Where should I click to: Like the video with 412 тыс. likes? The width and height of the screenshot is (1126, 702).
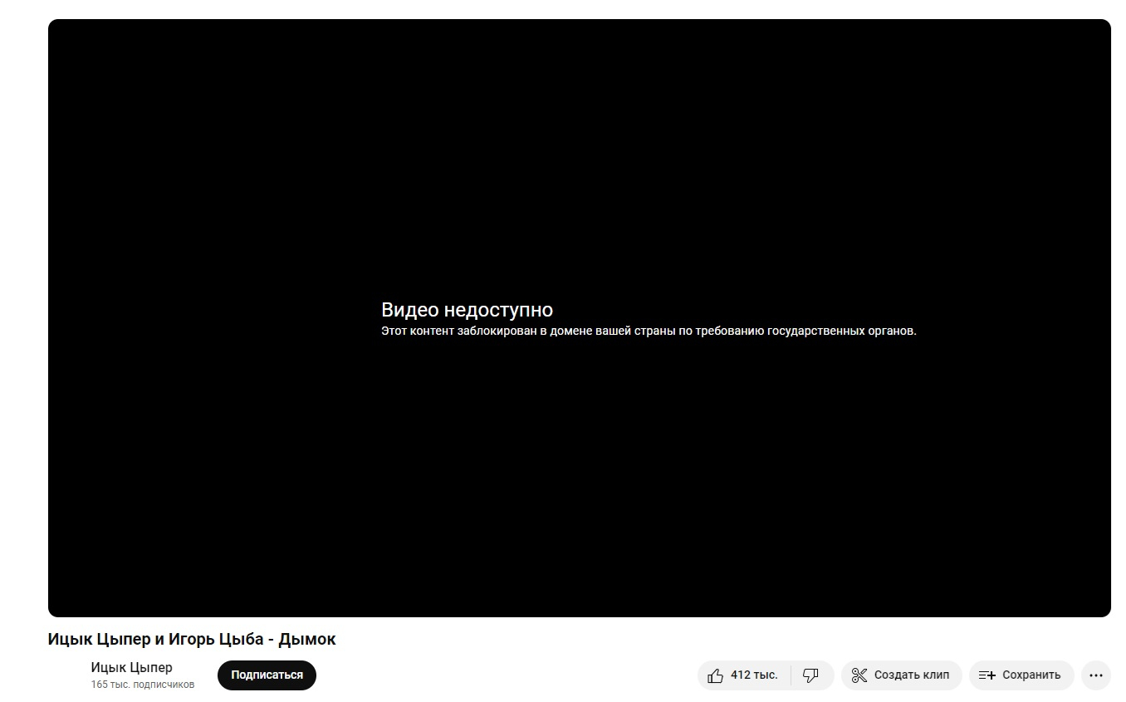click(x=744, y=675)
